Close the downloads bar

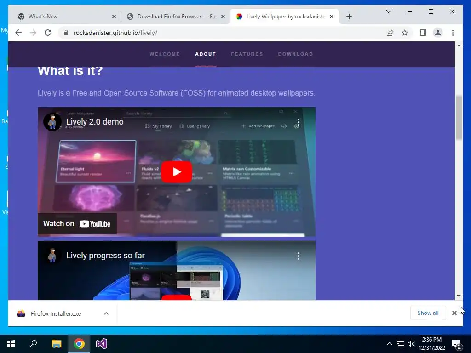(454, 313)
